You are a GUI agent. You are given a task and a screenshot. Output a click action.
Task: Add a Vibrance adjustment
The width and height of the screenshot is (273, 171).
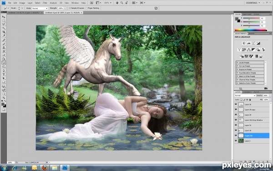point(239,50)
